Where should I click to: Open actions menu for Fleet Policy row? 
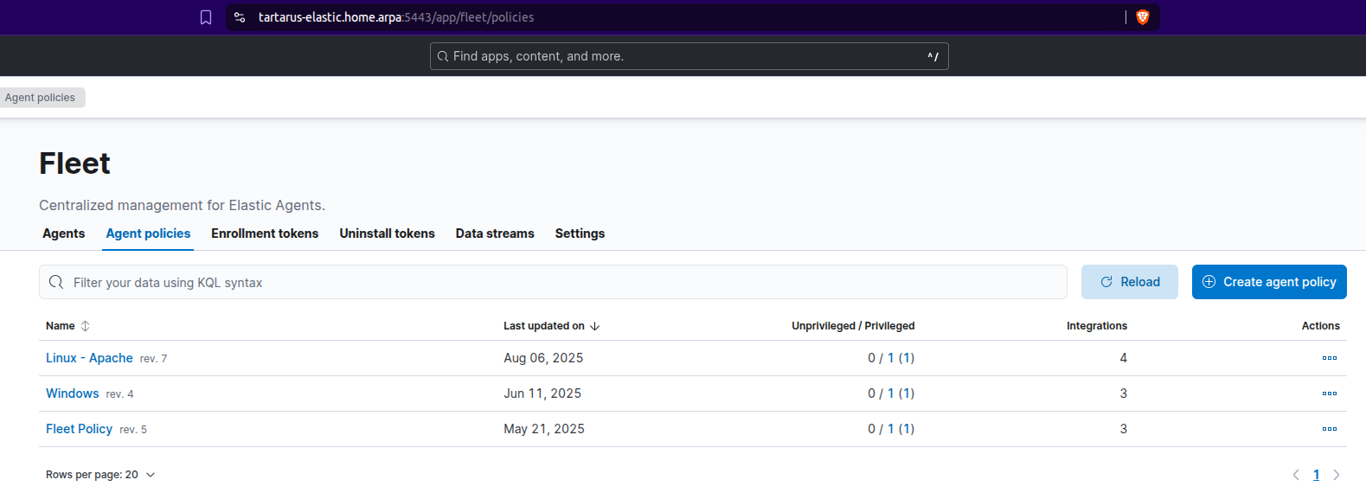[1329, 429]
